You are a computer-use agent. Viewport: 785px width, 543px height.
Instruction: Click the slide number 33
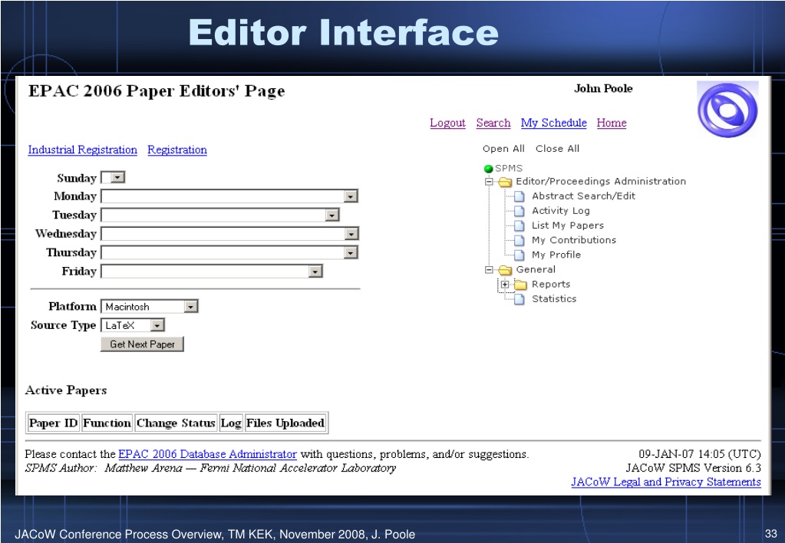tap(771, 534)
